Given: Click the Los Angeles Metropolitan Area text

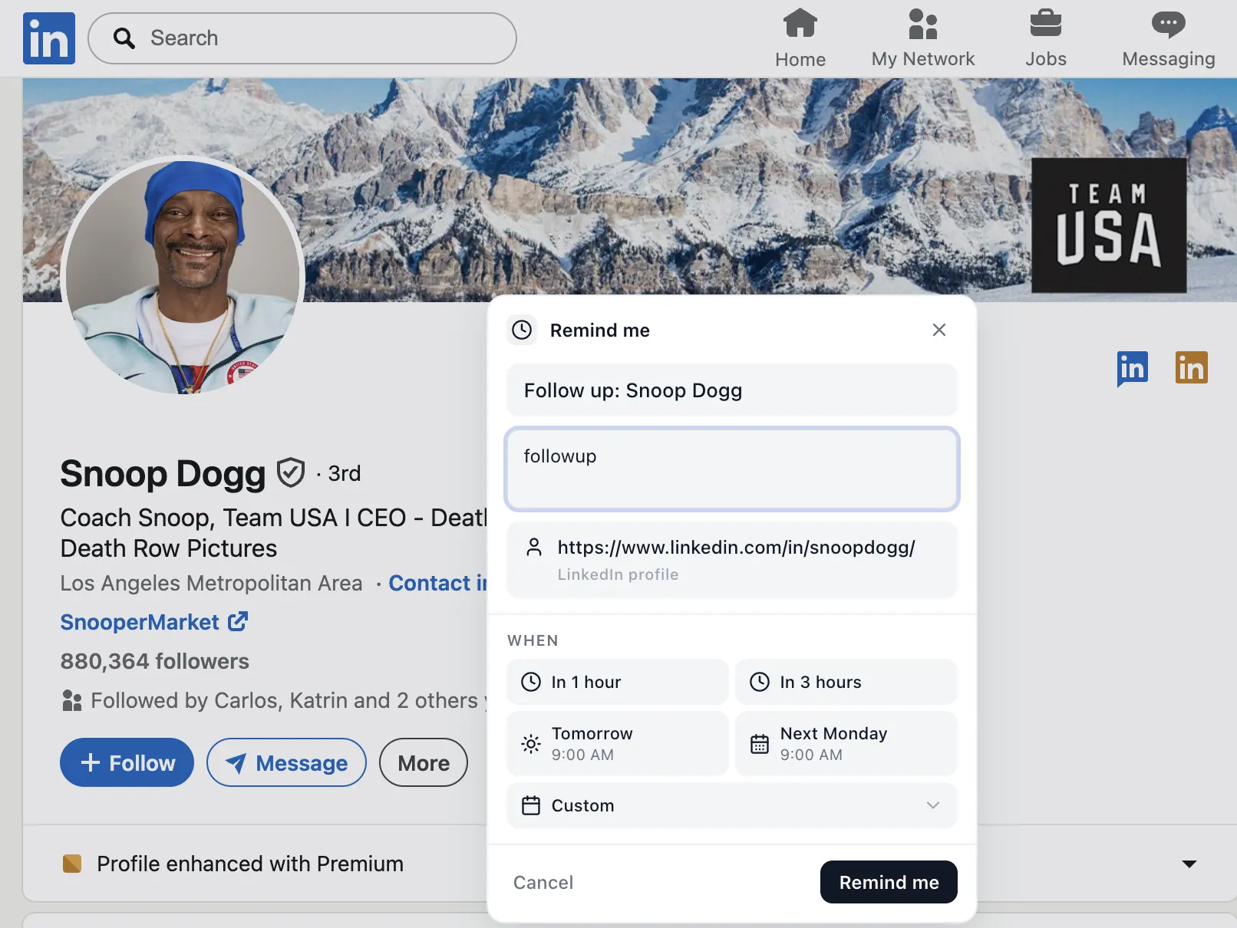Looking at the screenshot, I should point(211,584).
